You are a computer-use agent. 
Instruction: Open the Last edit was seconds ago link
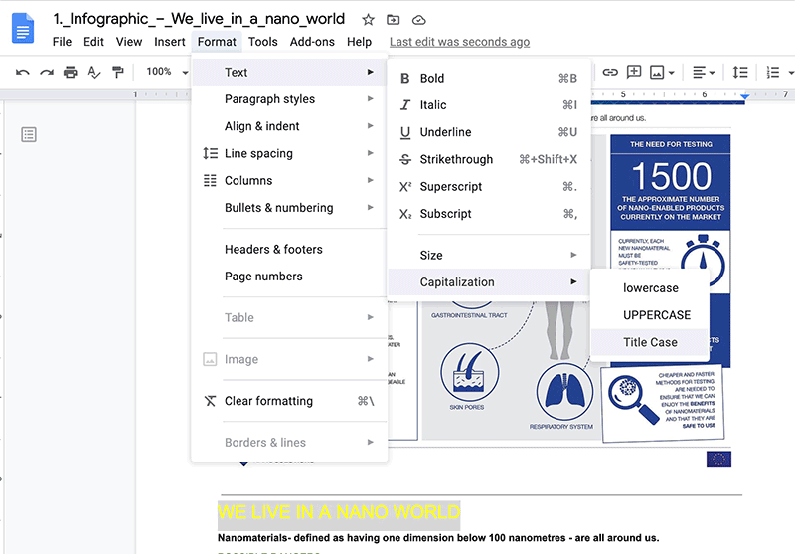pos(459,42)
